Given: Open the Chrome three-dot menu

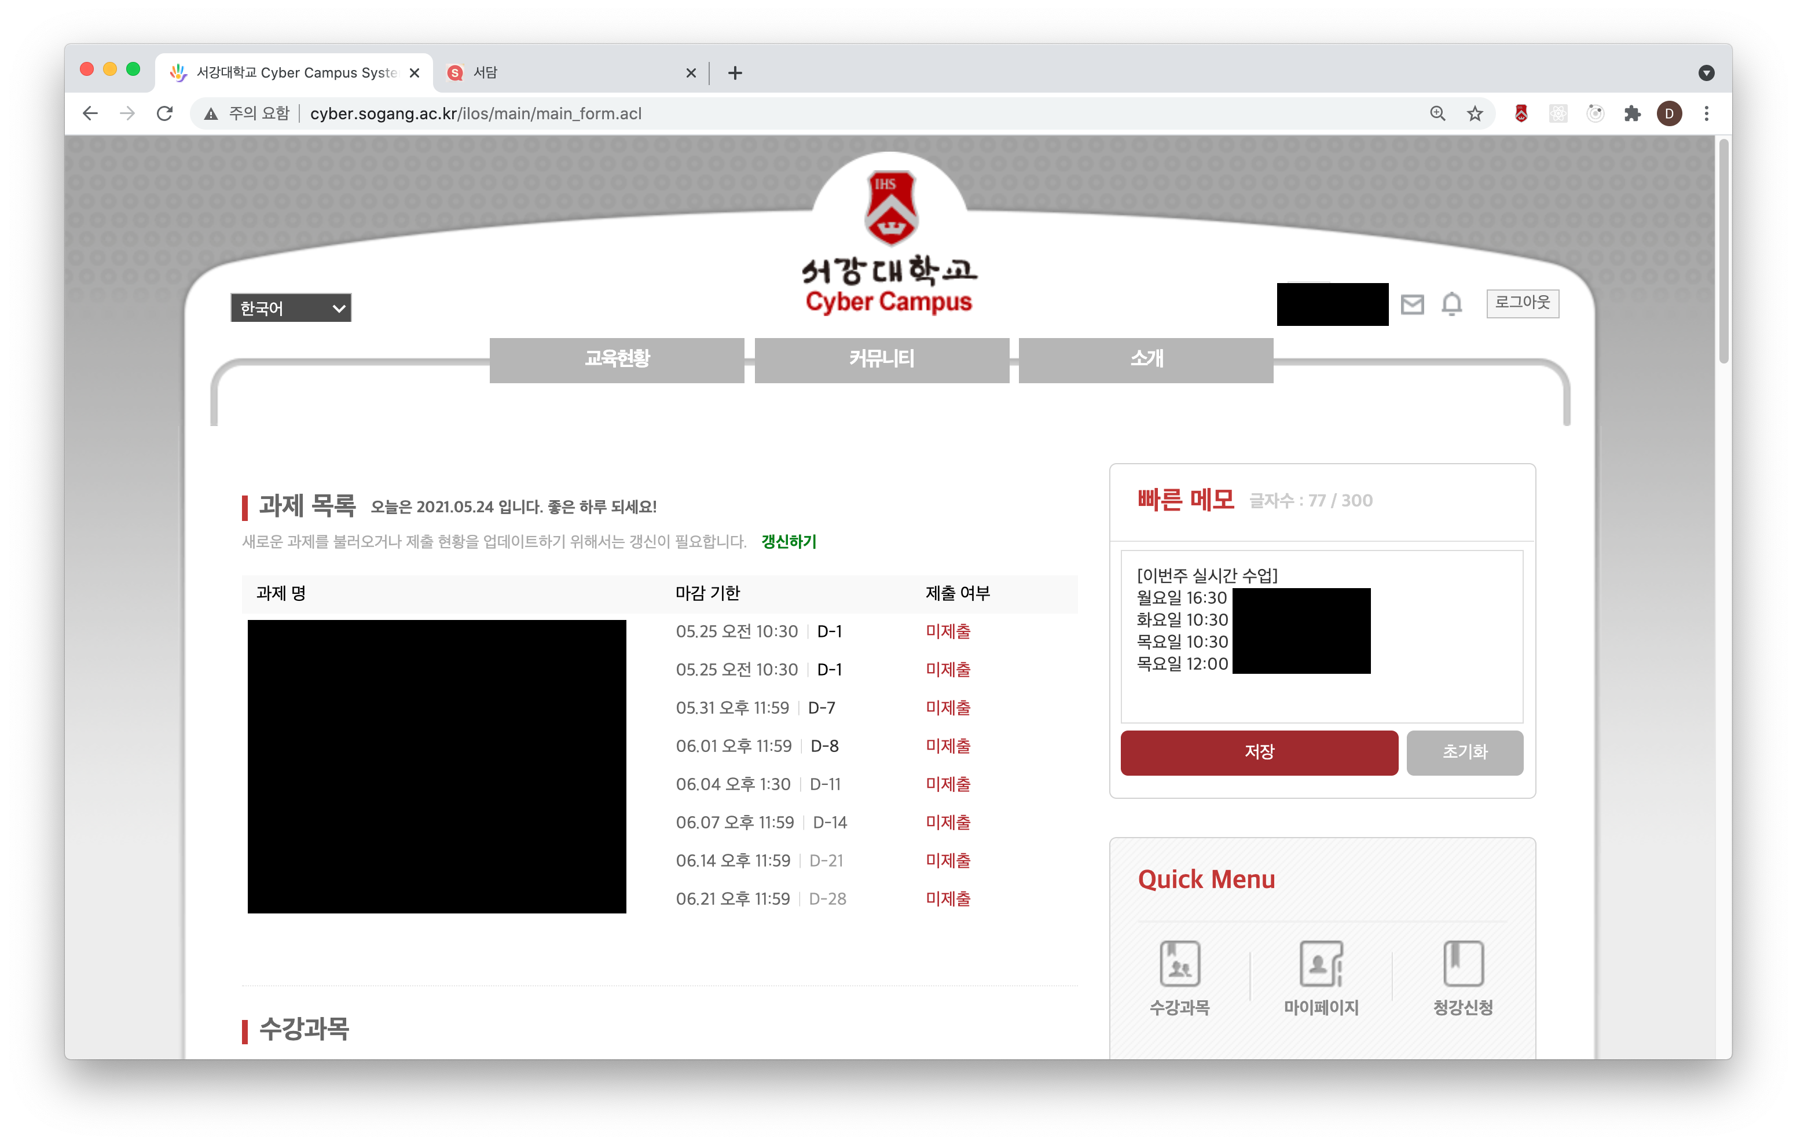Looking at the screenshot, I should [x=1706, y=113].
